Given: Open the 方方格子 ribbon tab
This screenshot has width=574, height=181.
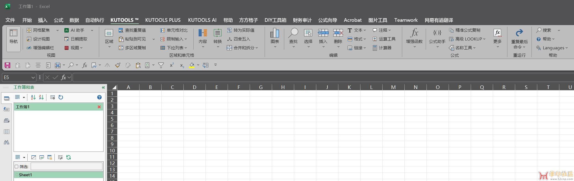Looking at the screenshot, I should [x=248, y=20].
